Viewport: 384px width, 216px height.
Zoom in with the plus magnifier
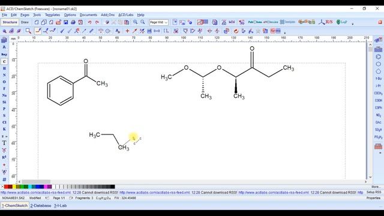(135, 22)
